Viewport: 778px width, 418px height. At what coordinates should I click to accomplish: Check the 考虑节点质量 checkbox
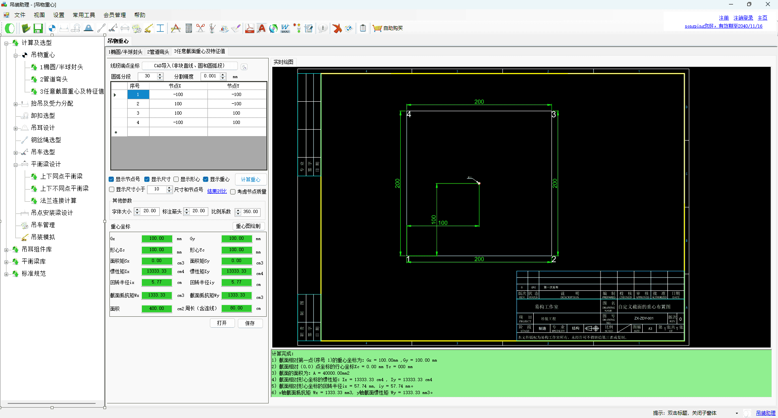pyautogui.click(x=233, y=192)
